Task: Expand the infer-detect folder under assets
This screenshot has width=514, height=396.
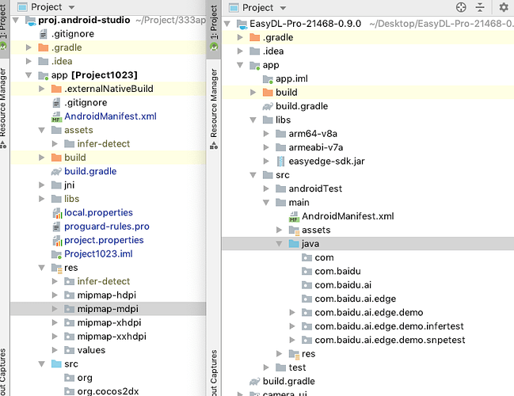Action: pyautogui.click(x=55, y=144)
